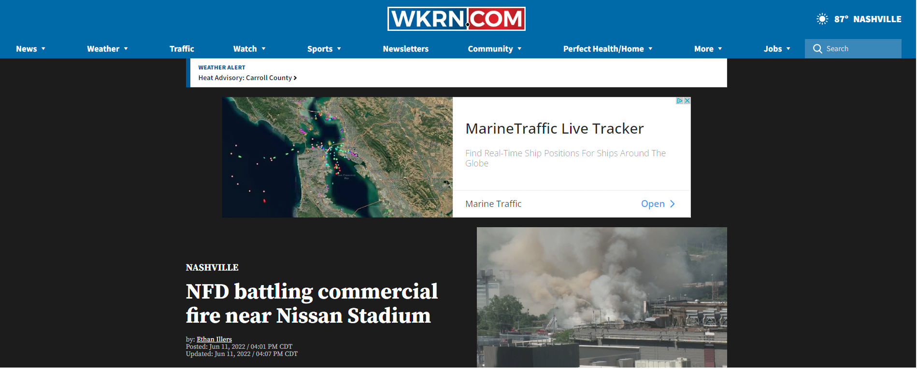Screen dimensions: 917x369
Task: Expand the Jobs dropdown arrow
Action: (x=788, y=49)
